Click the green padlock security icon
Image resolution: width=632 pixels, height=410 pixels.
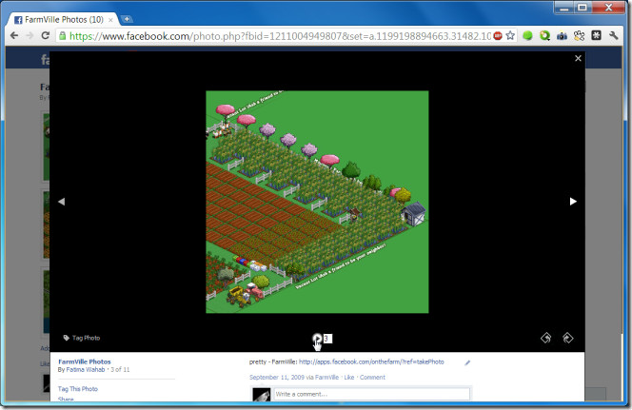point(62,36)
